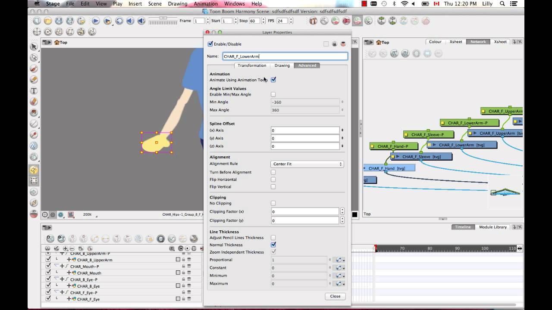
Task: Click the hammer Rigging tool icon
Action: (324, 21)
